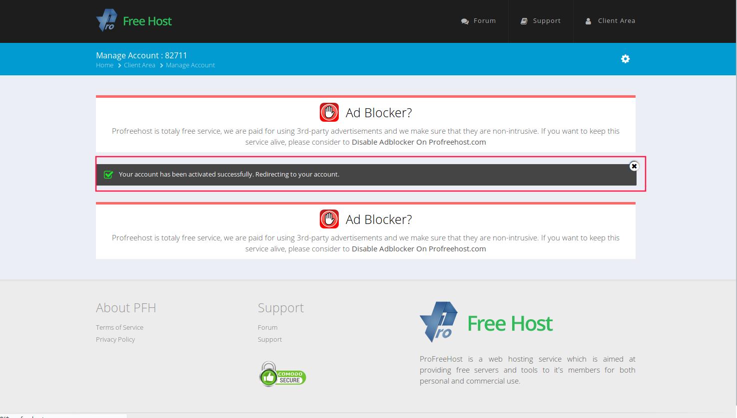Image resolution: width=737 pixels, height=418 pixels.
Task: Click the second Ad Blocker stop-hand icon
Action: point(329,219)
